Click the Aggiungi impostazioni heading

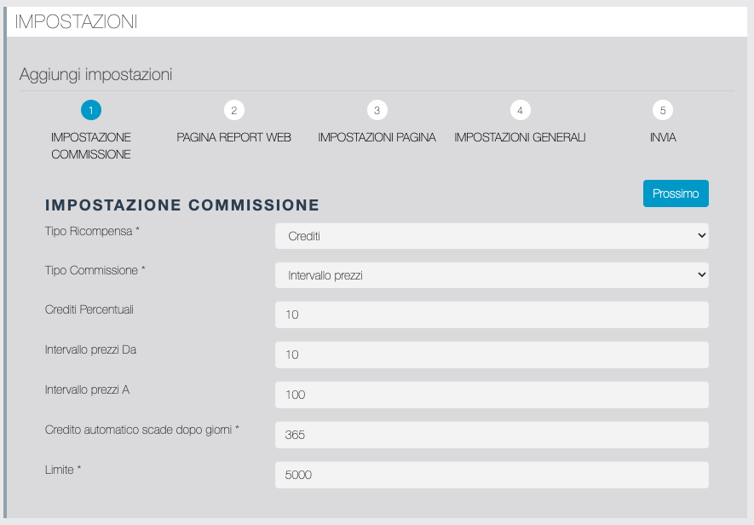click(95, 75)
